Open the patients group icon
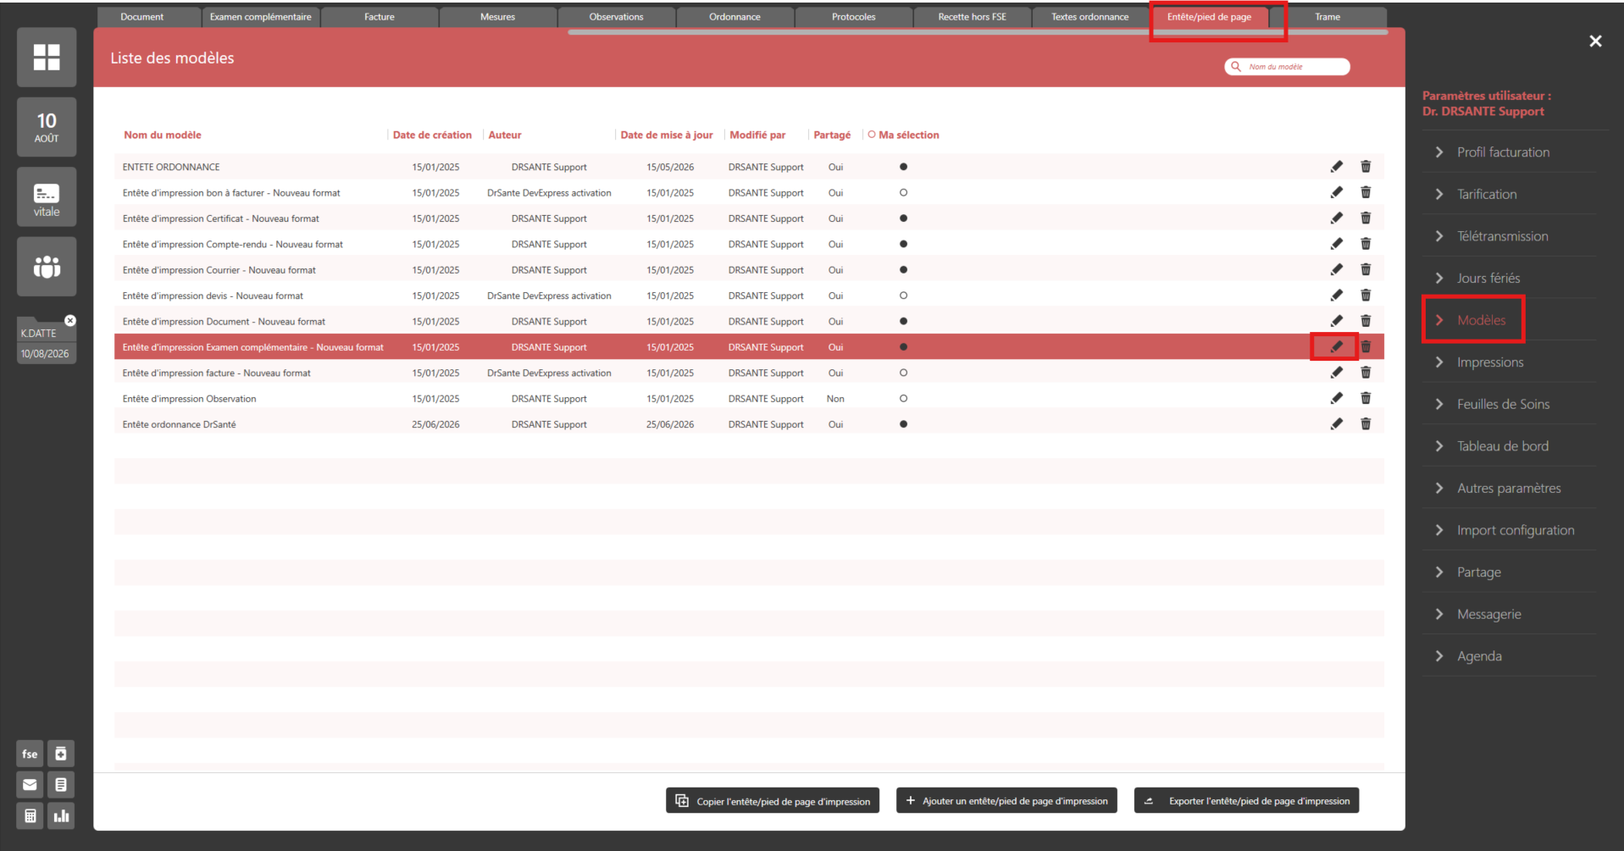Viewport: 1624px width, 851px height. click(x=47, y=267)
